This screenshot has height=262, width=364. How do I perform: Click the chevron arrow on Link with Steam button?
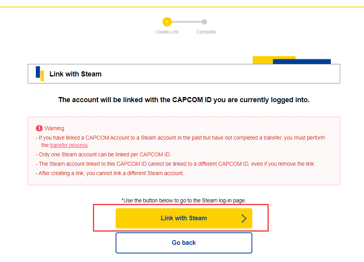[x=244, y=218]
